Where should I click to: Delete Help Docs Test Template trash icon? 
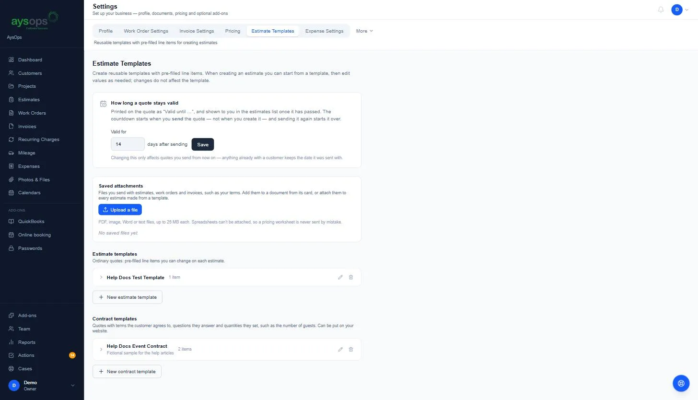351,277
